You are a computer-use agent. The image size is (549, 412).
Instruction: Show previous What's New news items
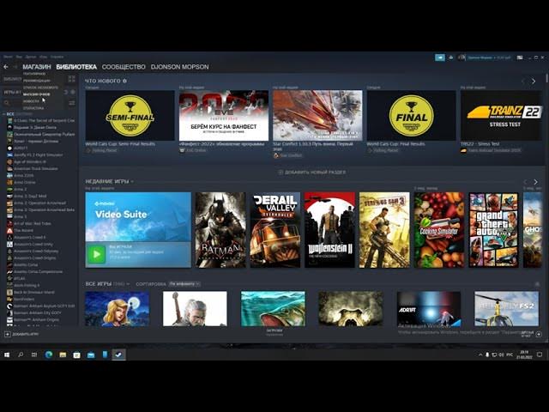coord(523,81)
